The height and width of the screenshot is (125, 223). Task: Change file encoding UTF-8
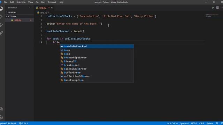coord(194,123)
